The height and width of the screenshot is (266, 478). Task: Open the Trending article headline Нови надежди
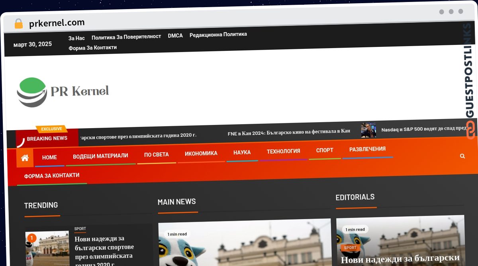click(x=104, y=252)
